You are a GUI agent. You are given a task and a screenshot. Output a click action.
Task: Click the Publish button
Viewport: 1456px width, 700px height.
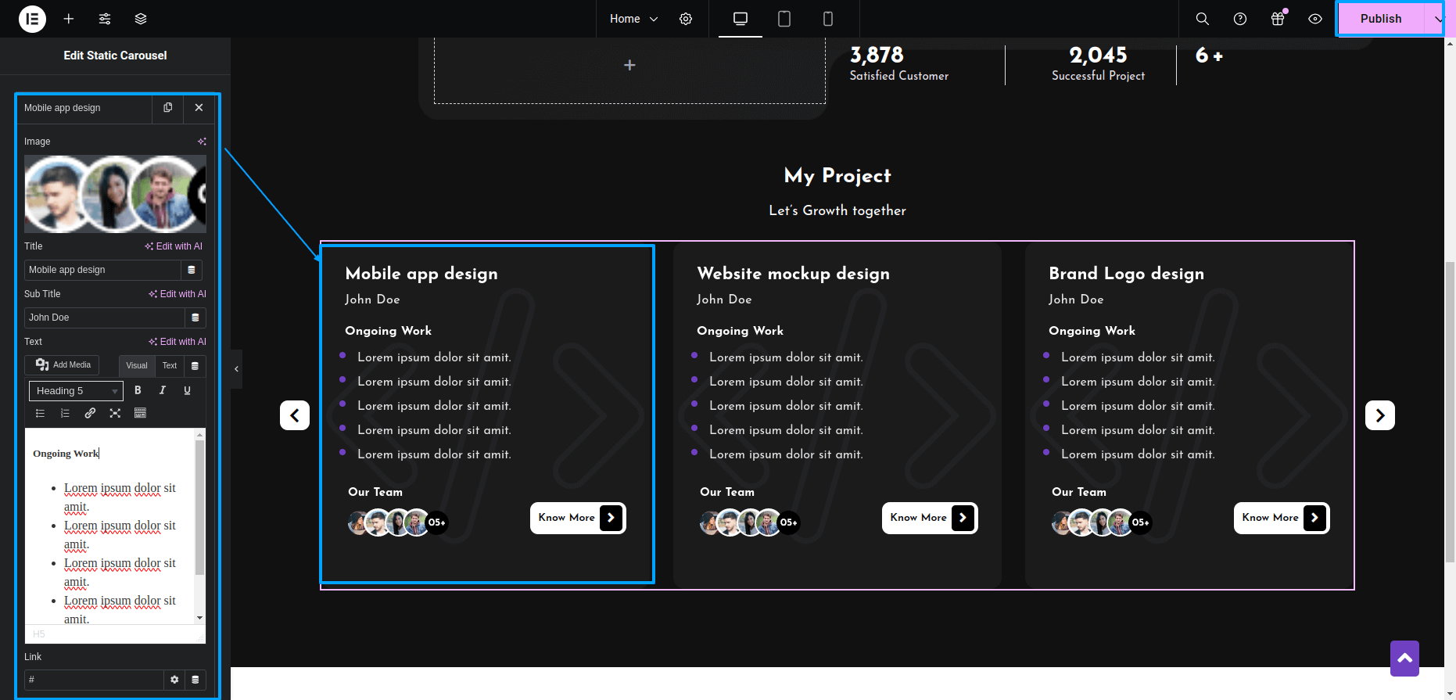pyautogui.click(x=1380, y=19)
